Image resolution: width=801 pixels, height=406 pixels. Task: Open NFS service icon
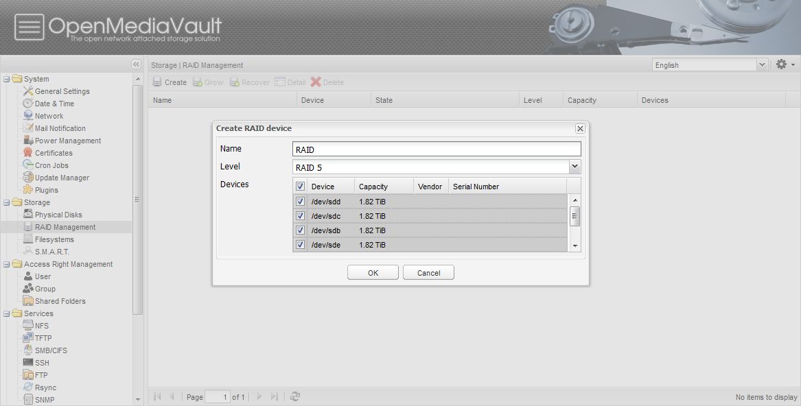click(x=28, y=325)
